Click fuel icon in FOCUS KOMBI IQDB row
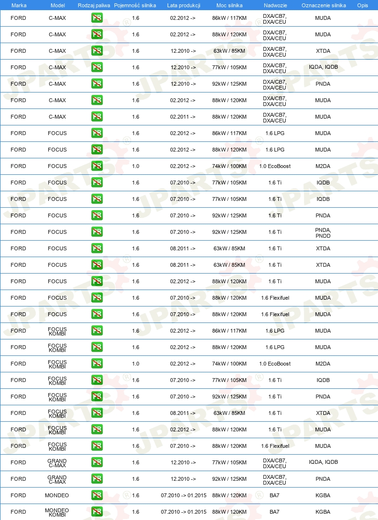 [x=97, y=380]
